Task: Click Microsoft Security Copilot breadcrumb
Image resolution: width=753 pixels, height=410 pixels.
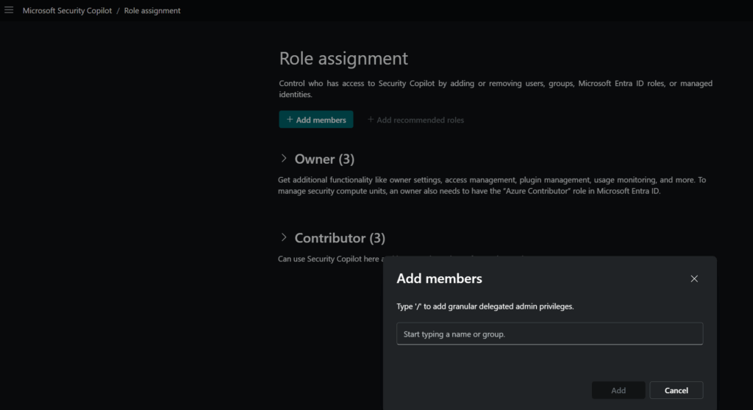Action: point(67,10)
